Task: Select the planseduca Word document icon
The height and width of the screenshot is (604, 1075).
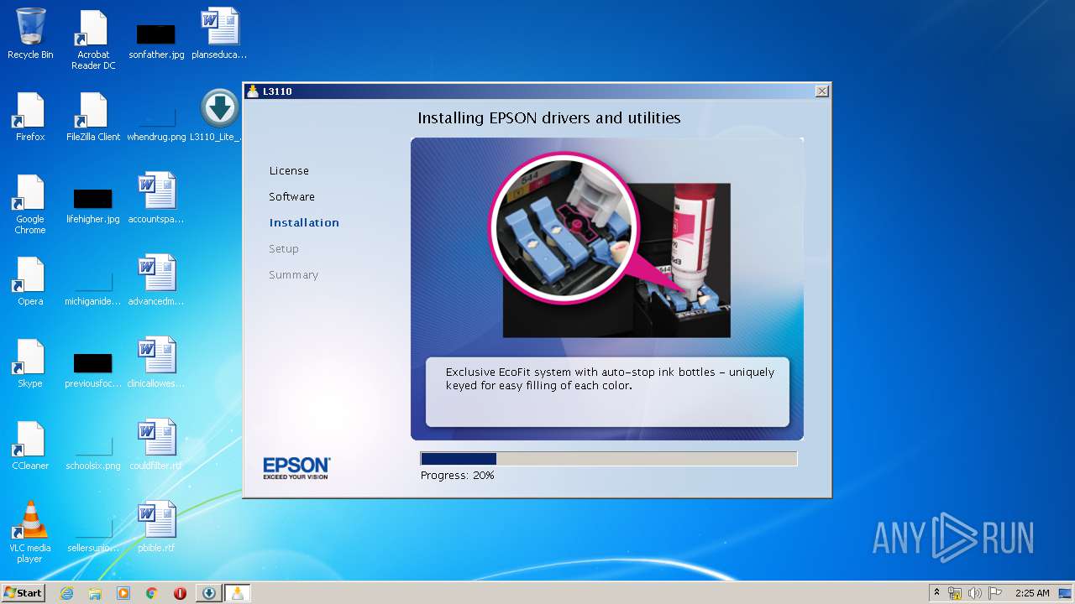Action: (219, 34)
